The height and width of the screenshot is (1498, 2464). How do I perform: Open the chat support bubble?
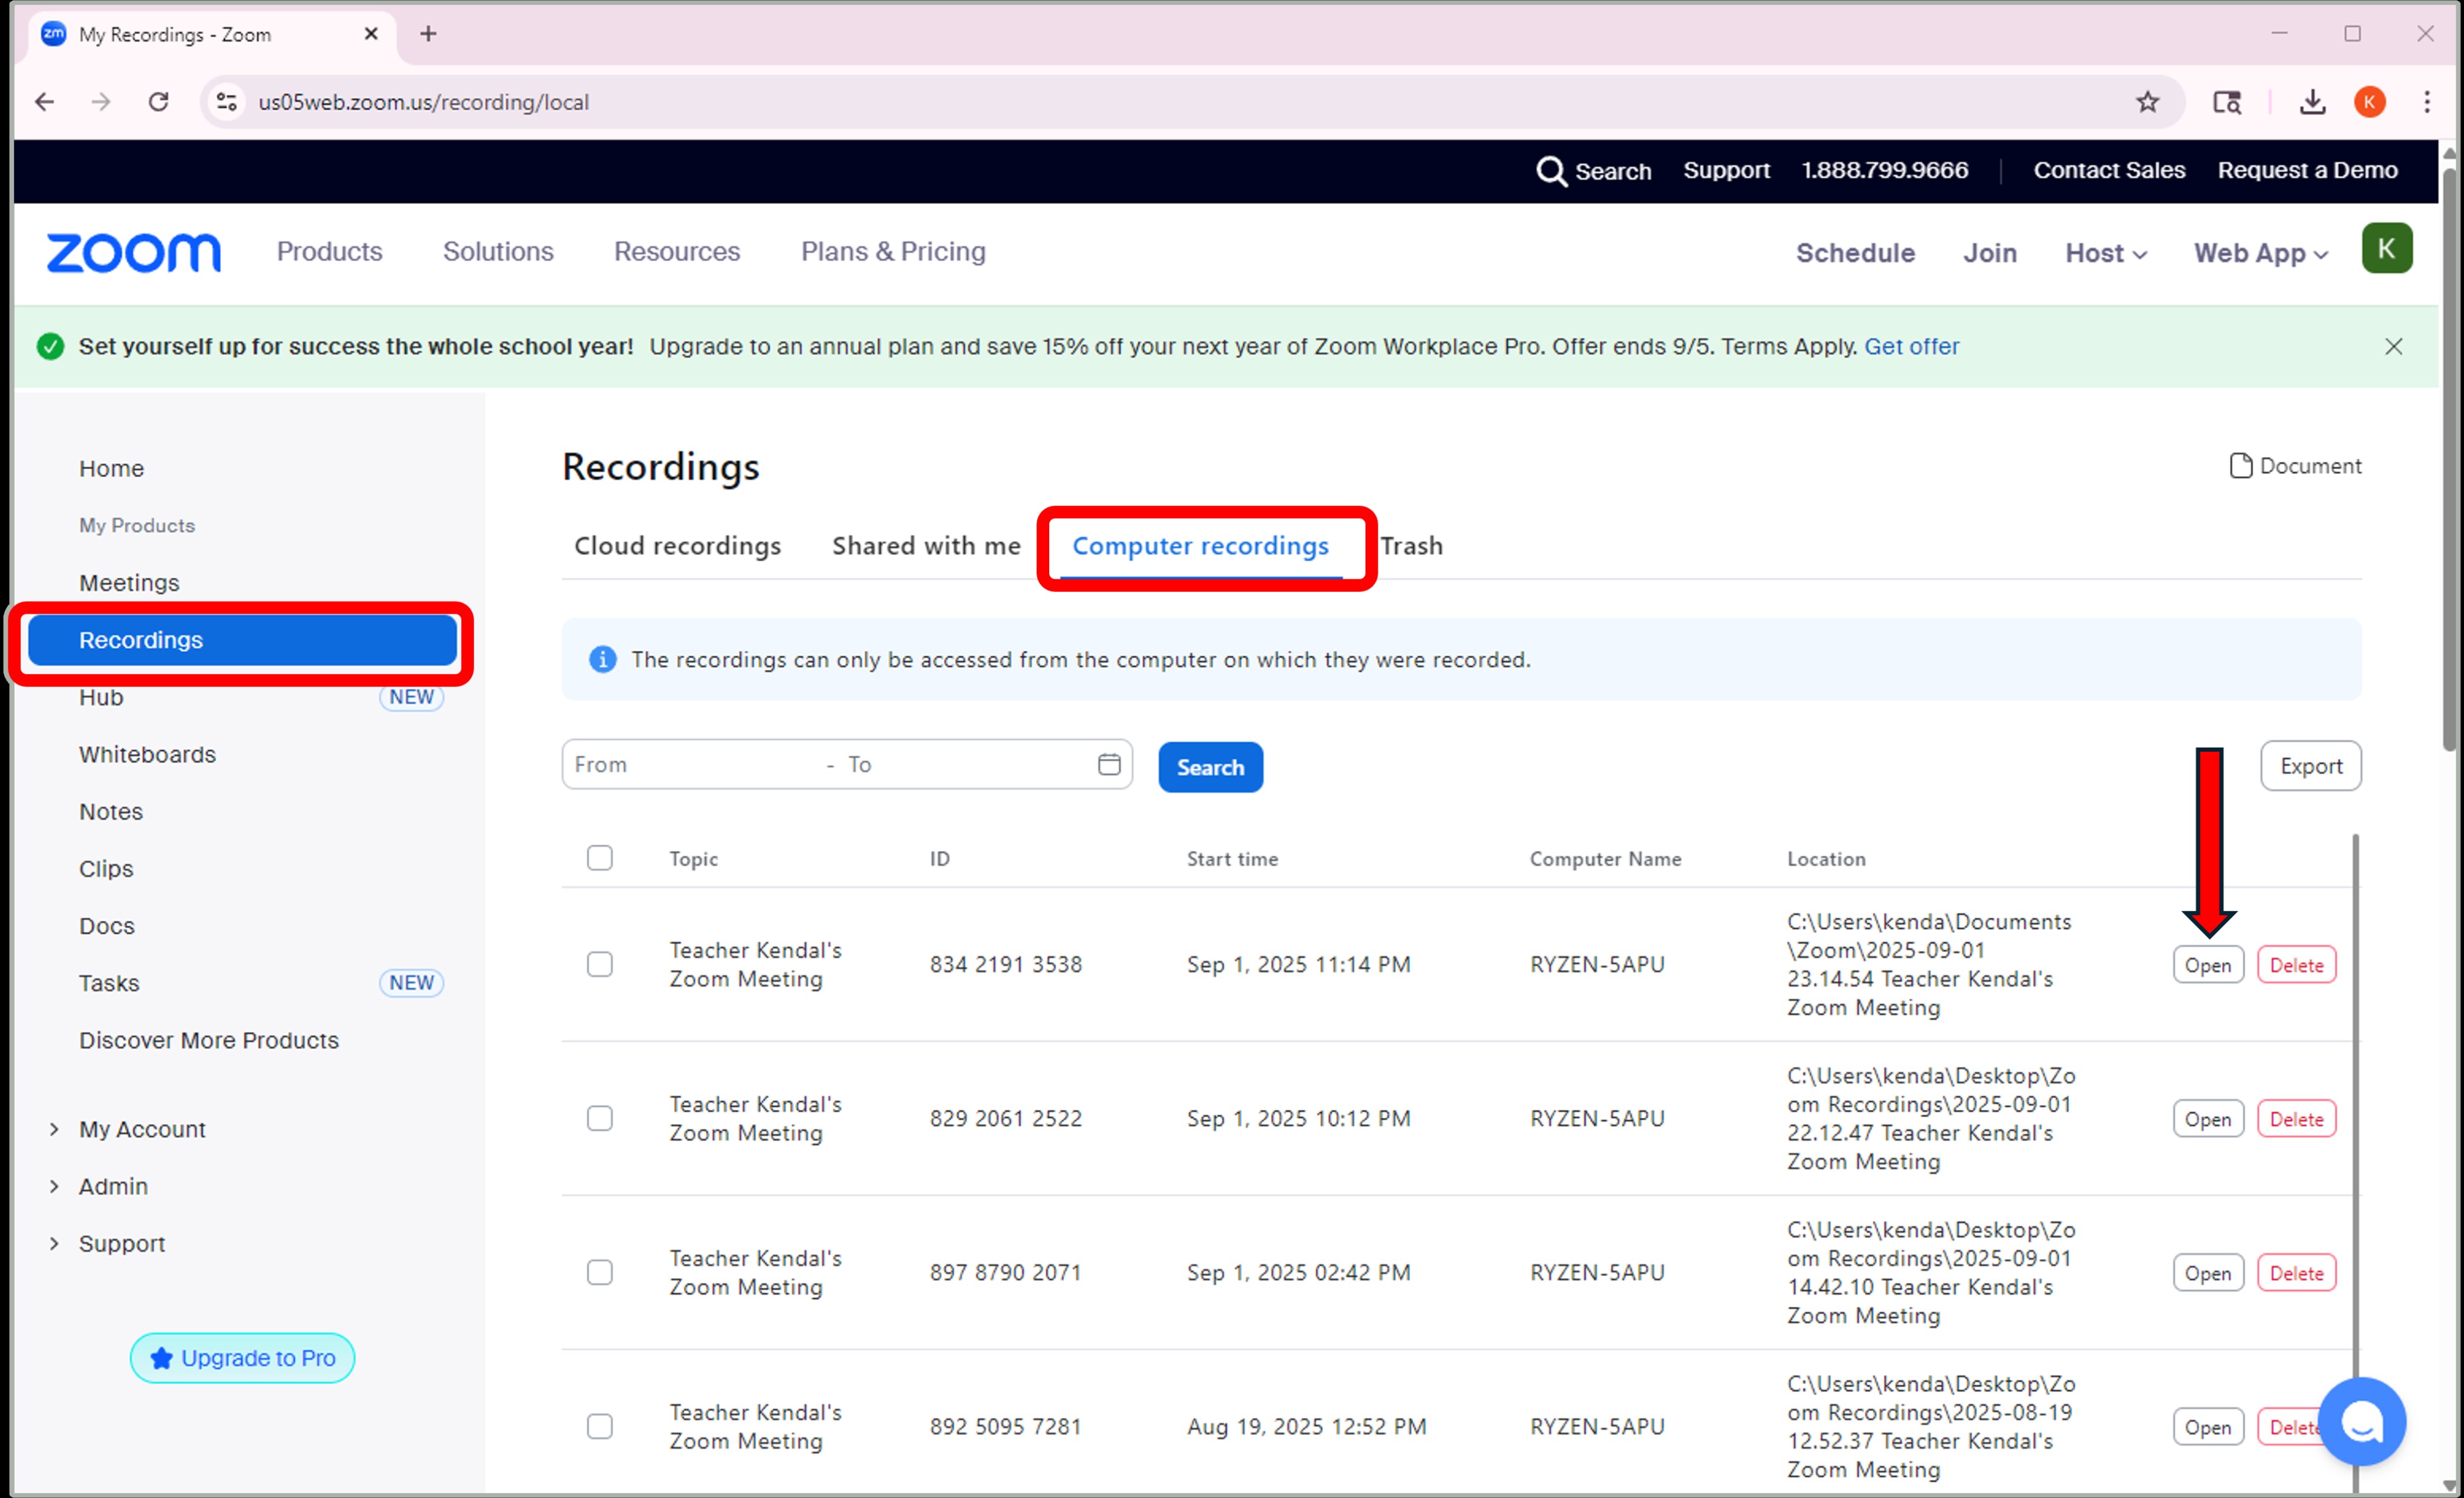[x=2361, y=1421]
